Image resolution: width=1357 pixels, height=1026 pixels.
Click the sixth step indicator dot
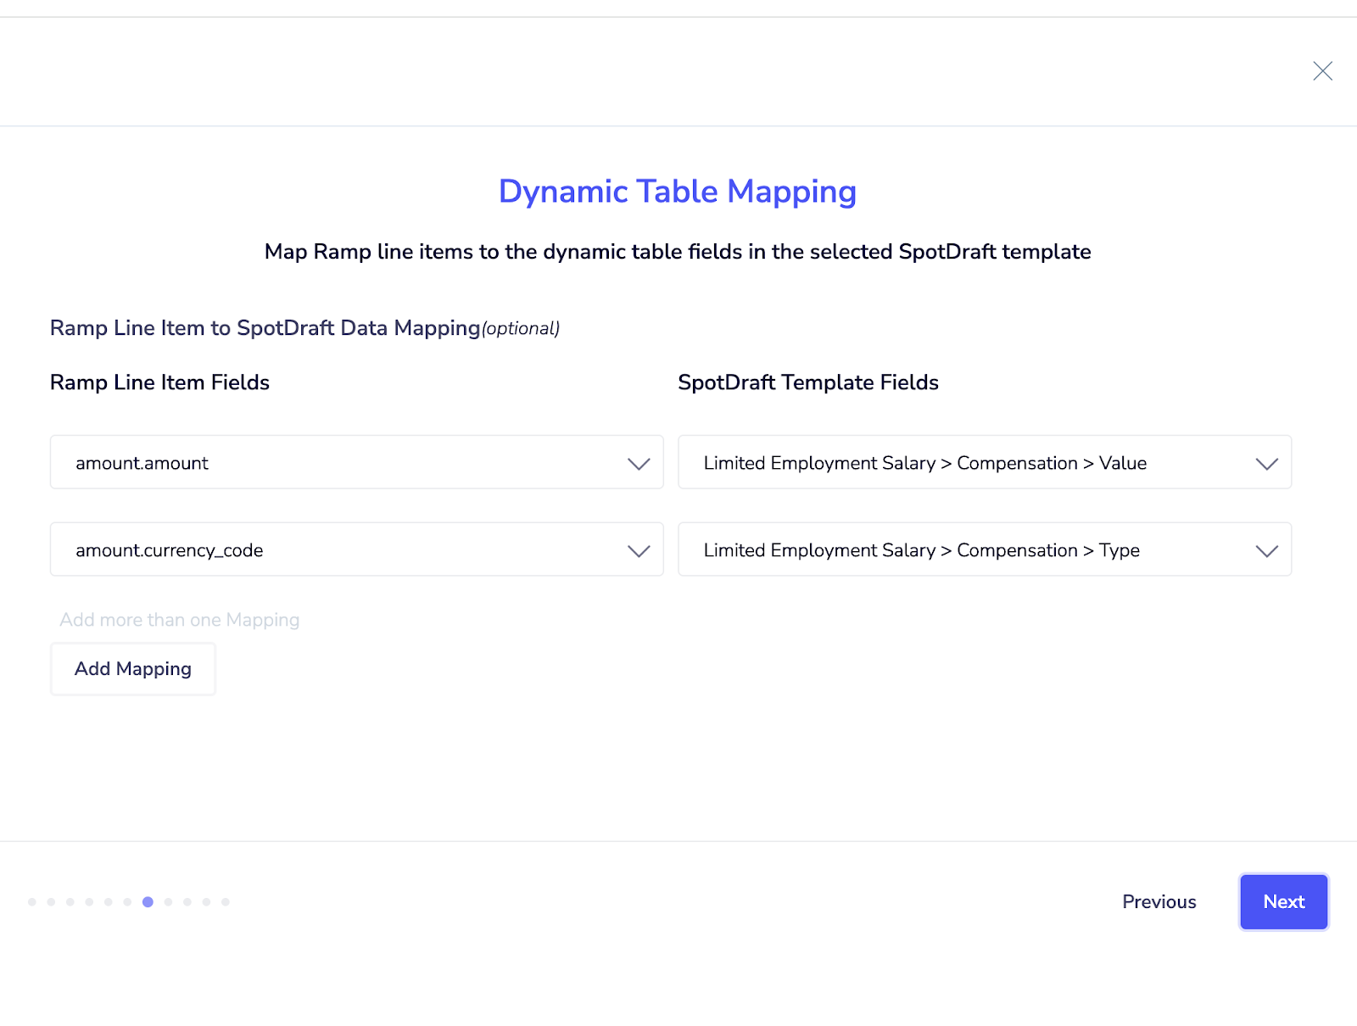coord(127,902)
